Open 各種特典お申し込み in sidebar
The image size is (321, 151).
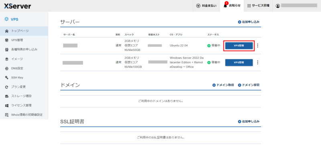pyautogui.click(x=24, y=49)
